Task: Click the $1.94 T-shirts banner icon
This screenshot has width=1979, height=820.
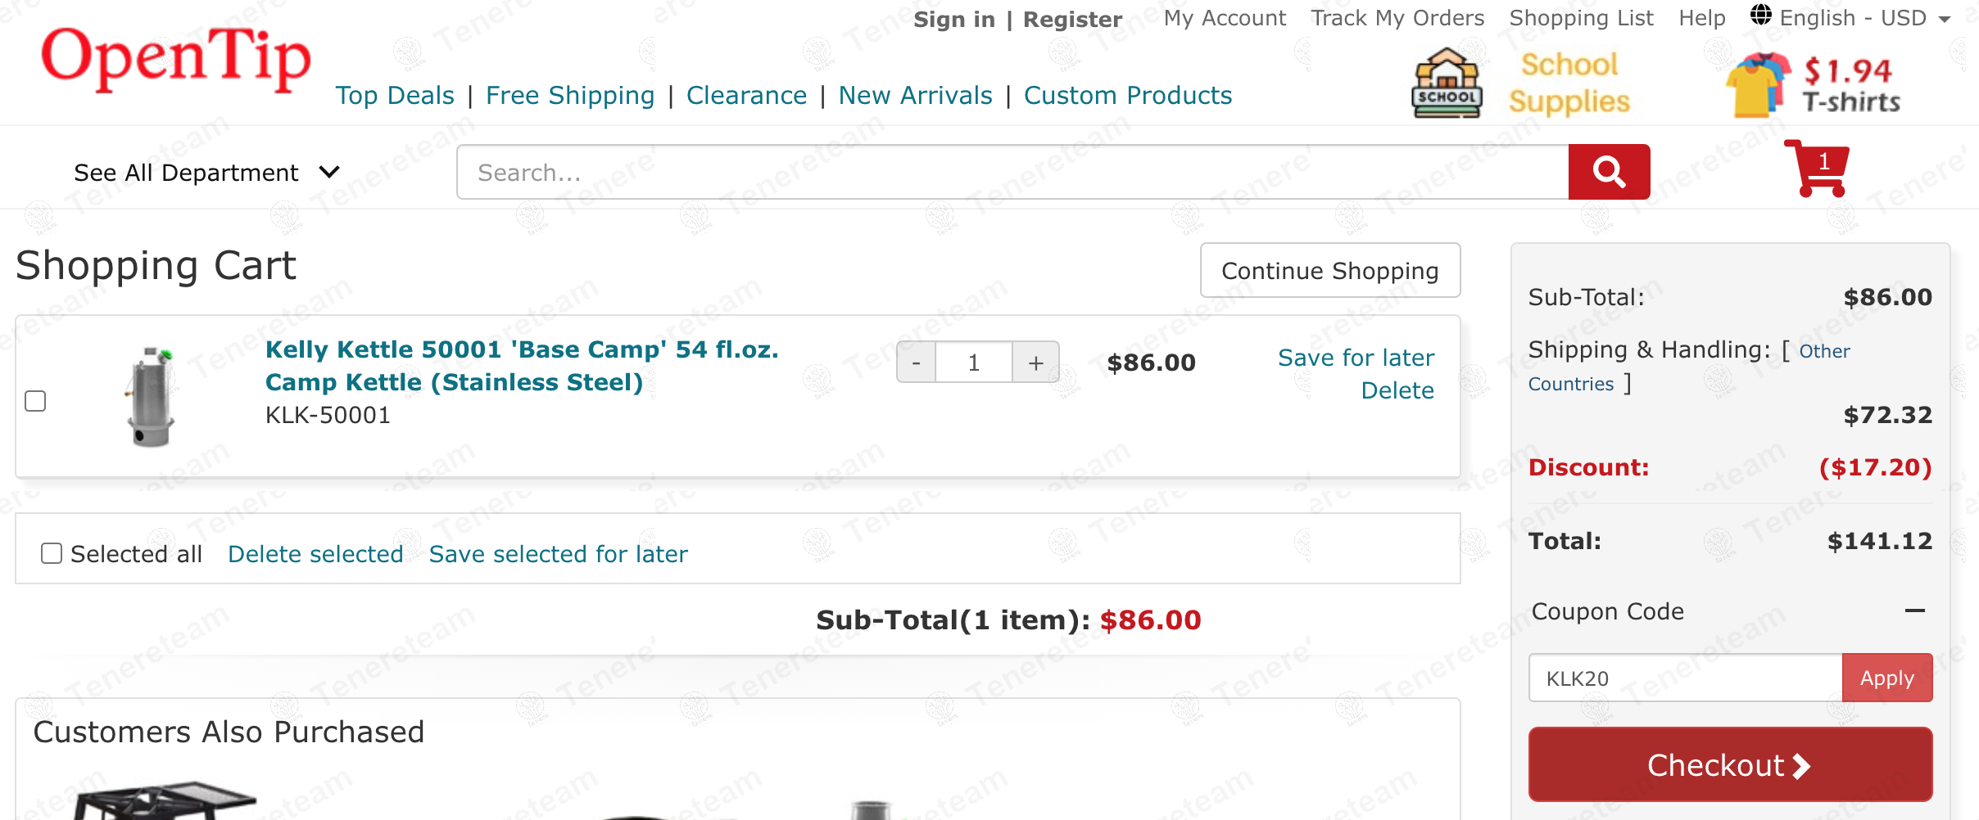Action: [1758, 85]
